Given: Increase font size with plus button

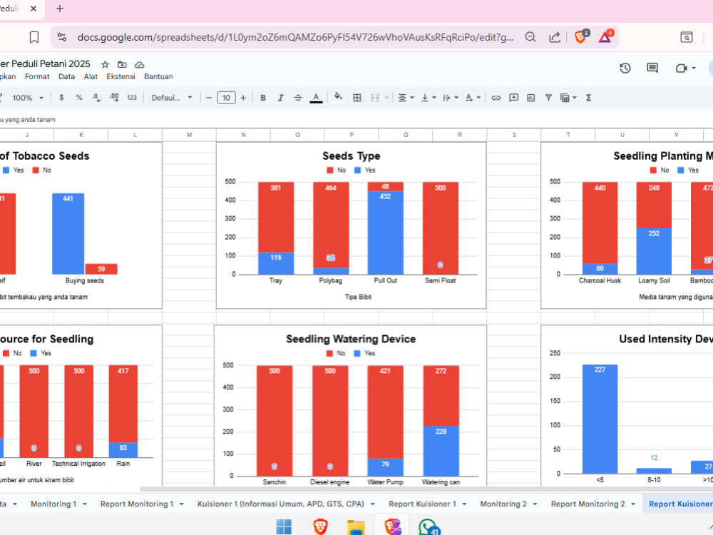Looking at the screenshot, I should [x=243, y=98].
